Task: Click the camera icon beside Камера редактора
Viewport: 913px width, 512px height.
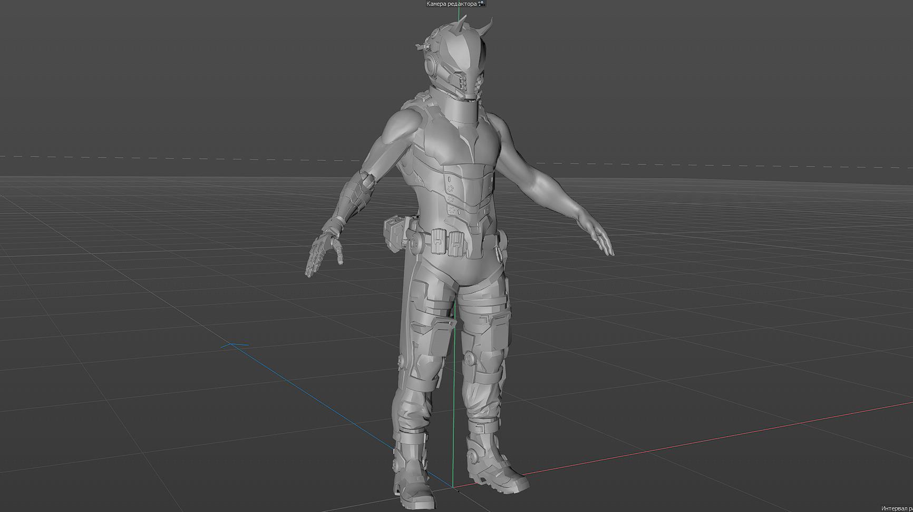Action: (482, 4)
